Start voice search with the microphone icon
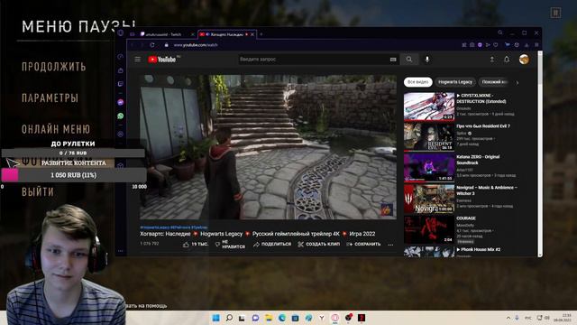This screenshot has height=325, width=577. pyautogui.click(x=427, y=60)
